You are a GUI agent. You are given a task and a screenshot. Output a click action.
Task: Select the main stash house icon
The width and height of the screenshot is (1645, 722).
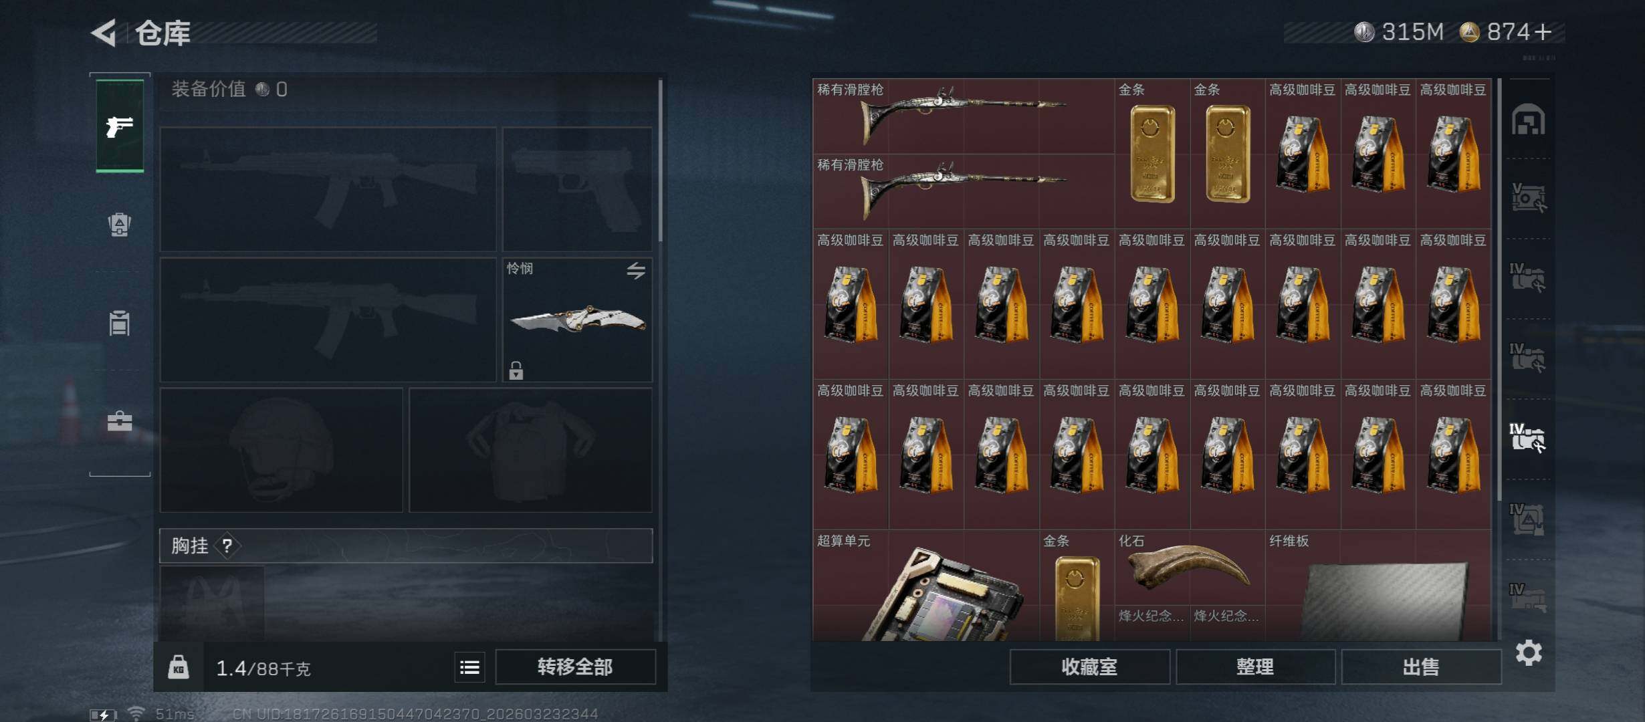click(x=1529, y=120)
